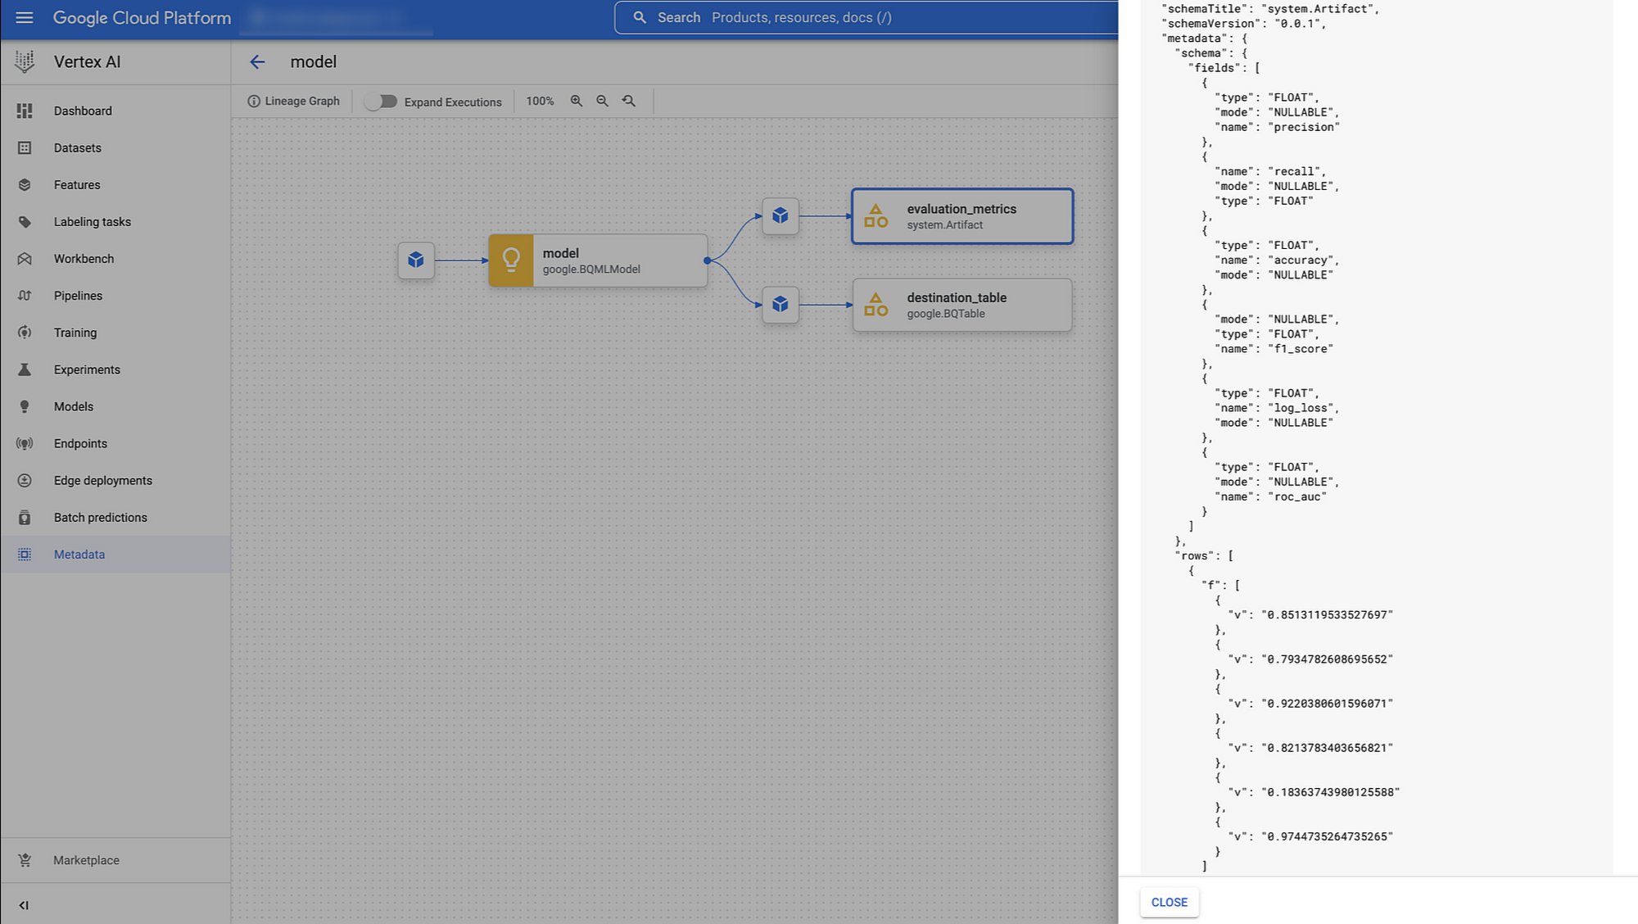Viewport: 1638px width, 924px height.
Task: Click the Features sidebar icon
Action: coord(25,184)
